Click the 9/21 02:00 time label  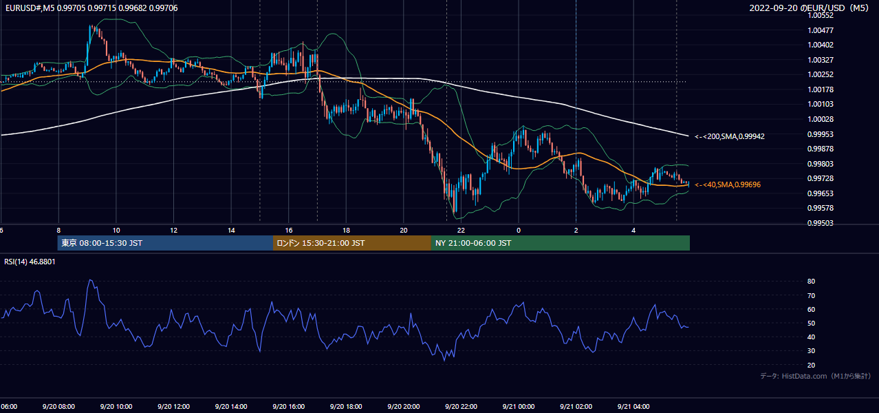point(576,407)
